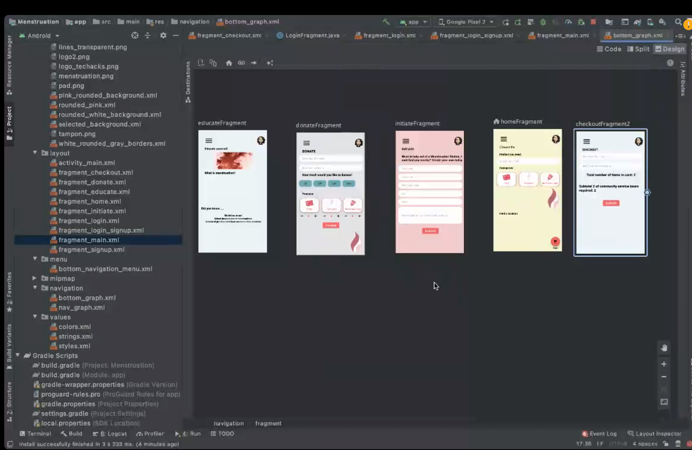Viewport: 692px width, 450px height.
Task: Click Nest Into New Graph icon
Action: 213,63
